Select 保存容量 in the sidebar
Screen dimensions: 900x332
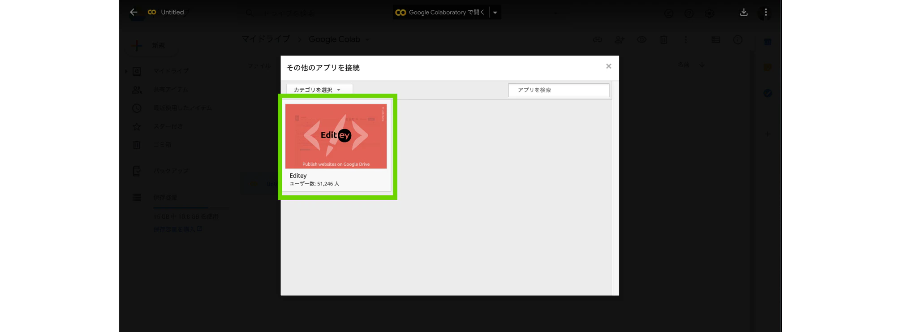[x=165, y=197]
